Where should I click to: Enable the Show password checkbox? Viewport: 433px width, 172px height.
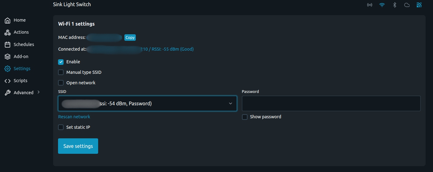[x=245, y=117]
